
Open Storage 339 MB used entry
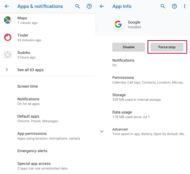click(142, 97)
